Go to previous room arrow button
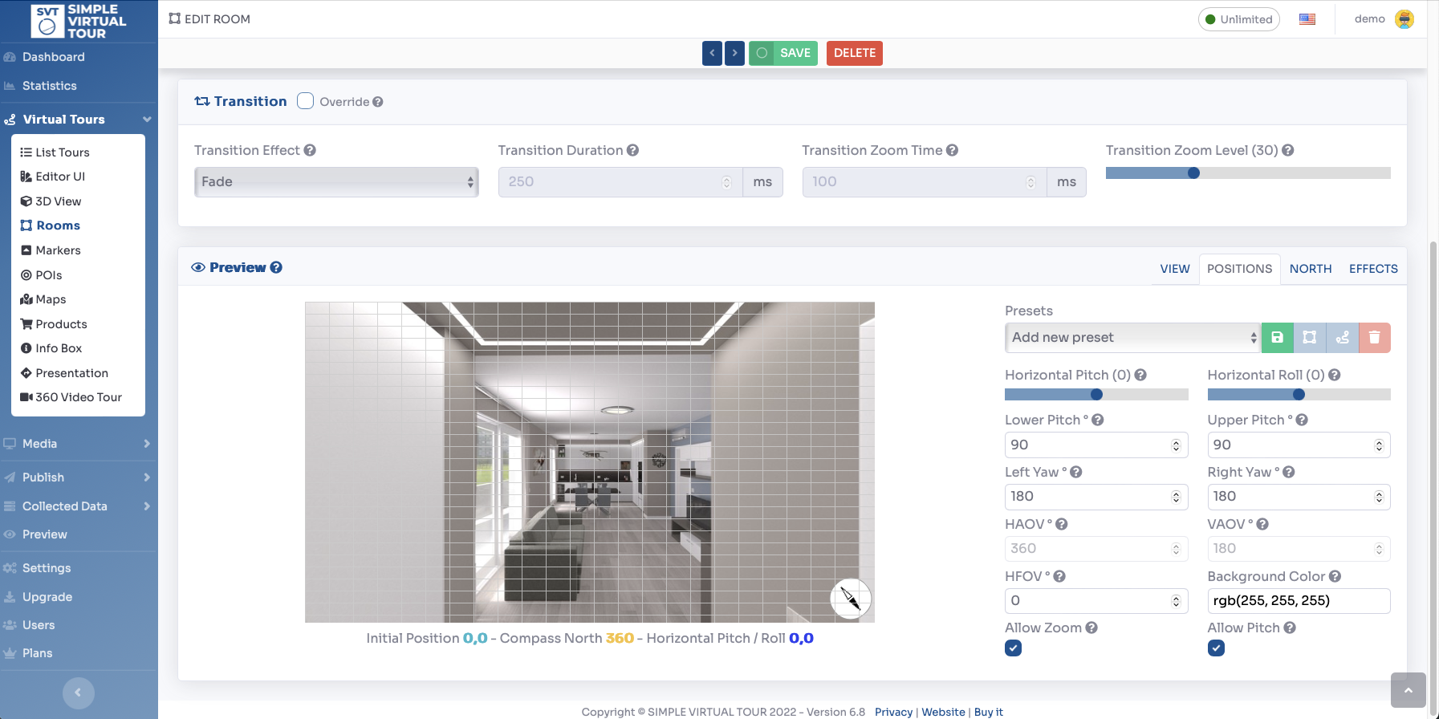This screenshot has width=1439, height=719. (x=712, y=53)
